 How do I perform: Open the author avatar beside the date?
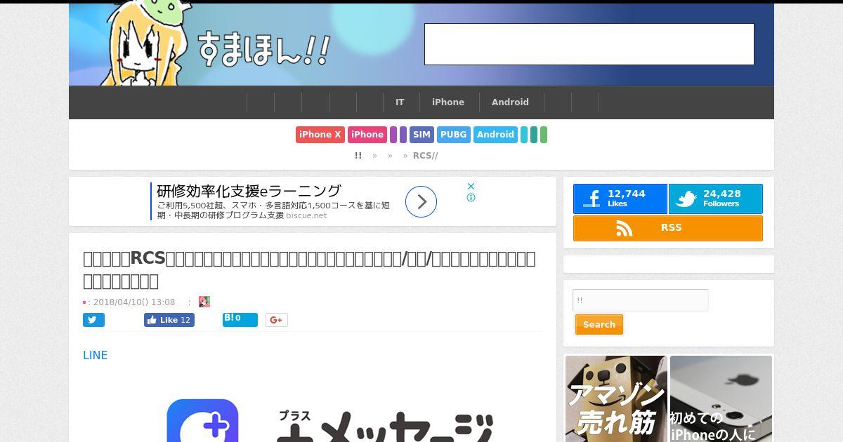[x=204, y=302]
